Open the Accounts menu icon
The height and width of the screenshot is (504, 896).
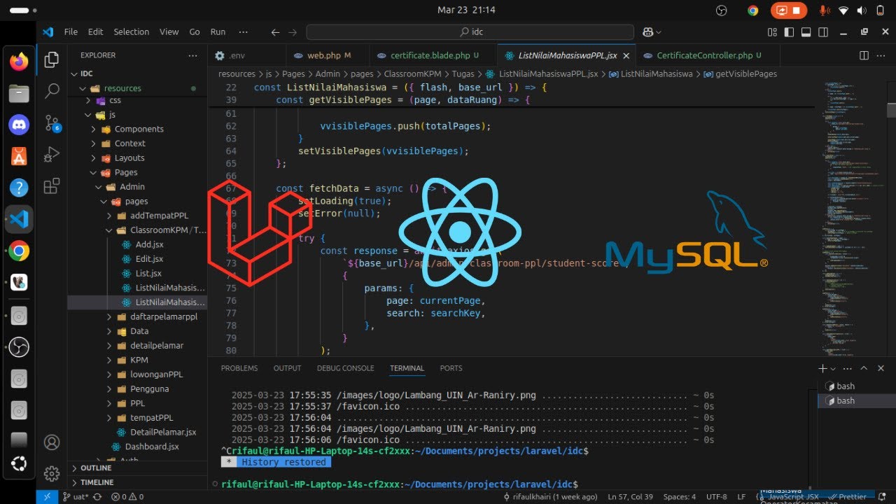click(x=51, y=442)
